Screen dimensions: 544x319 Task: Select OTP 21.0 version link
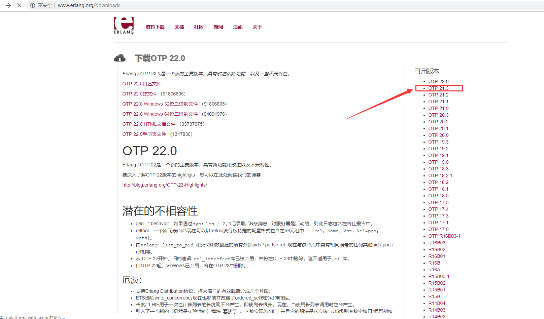[438, 108]
